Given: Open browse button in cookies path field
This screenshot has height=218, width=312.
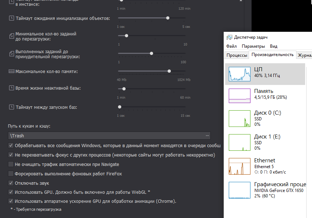Looking at the screenshot, I should [x=207, y=136].
